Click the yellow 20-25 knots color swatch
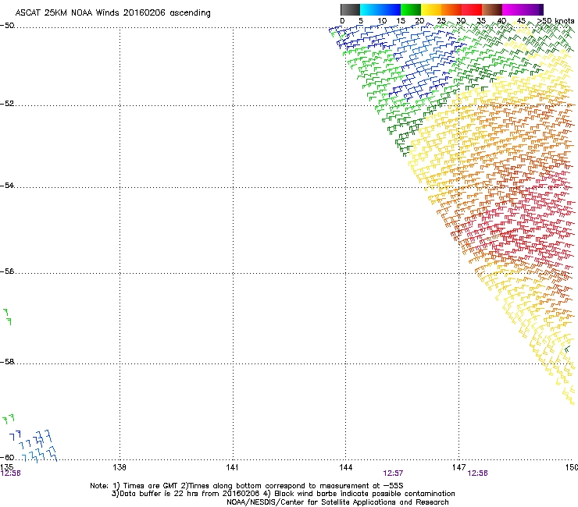This screenshot has height=507, width=578. (x=431, y=9)
